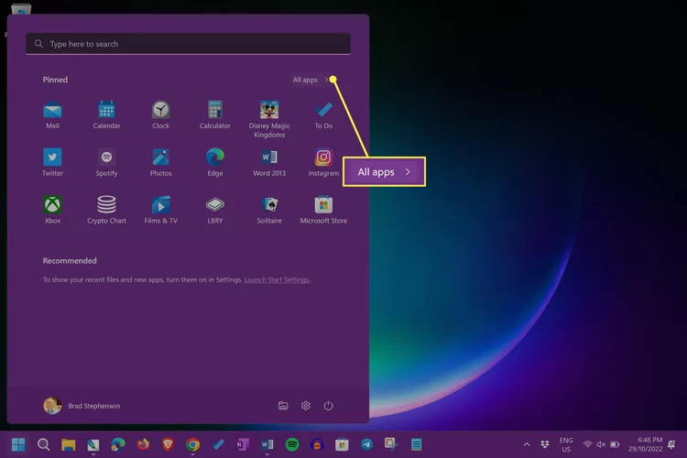The width and height of the screenshot is (687, 458).
Task: Open Firefox from the taskbar
Action: coord(143,444)
